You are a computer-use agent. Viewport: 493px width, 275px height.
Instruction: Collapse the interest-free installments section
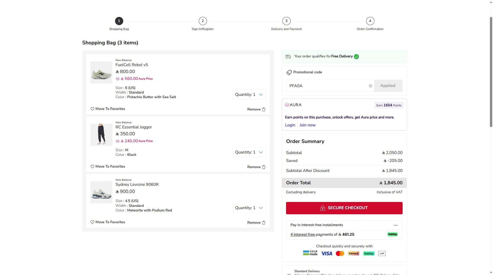pos(396,225)
